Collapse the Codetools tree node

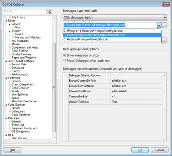point(6,78)
